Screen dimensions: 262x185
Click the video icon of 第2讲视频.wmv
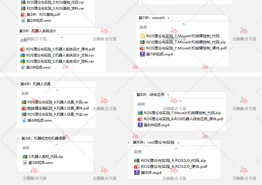pos(23,21)
